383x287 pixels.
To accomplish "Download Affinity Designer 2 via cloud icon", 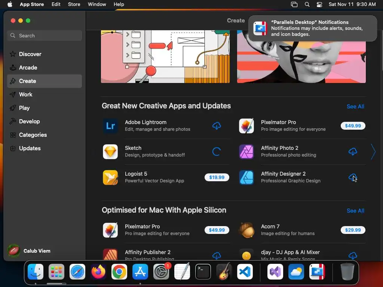I will point(353,178).
